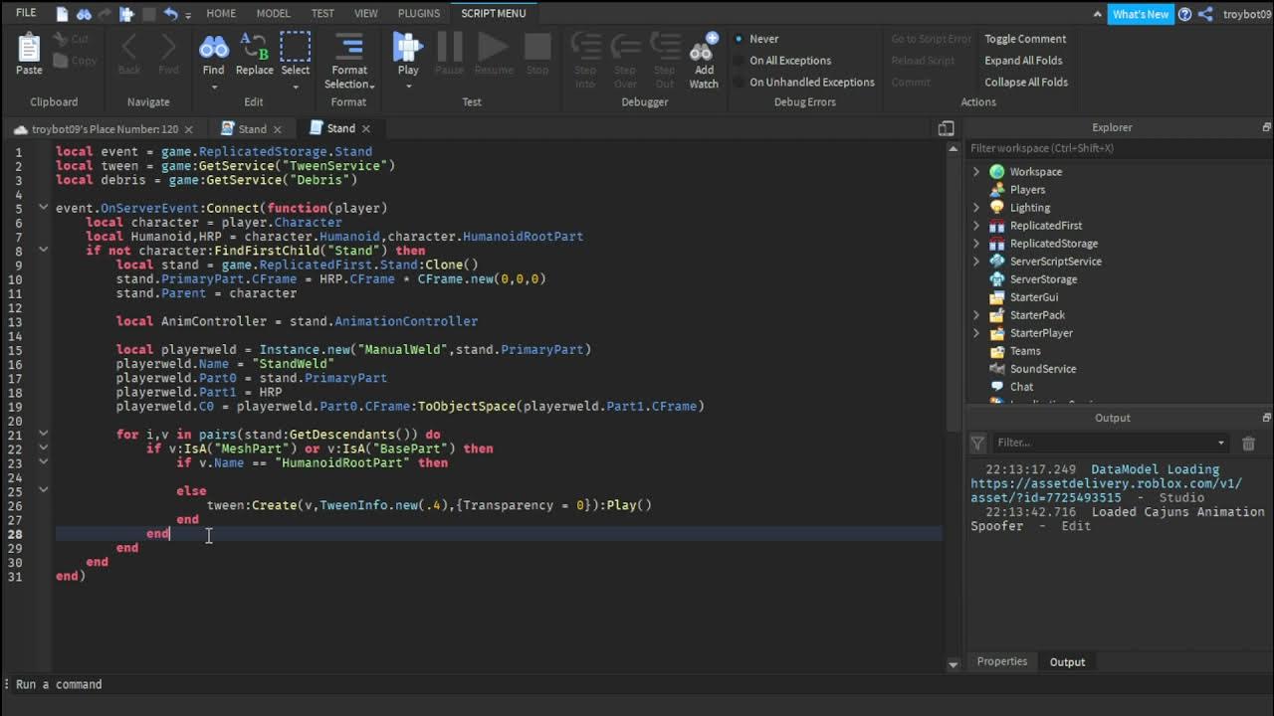This screenshot has width=1274, height=716.
Task: Open the What's New button
Action: 1141,14
